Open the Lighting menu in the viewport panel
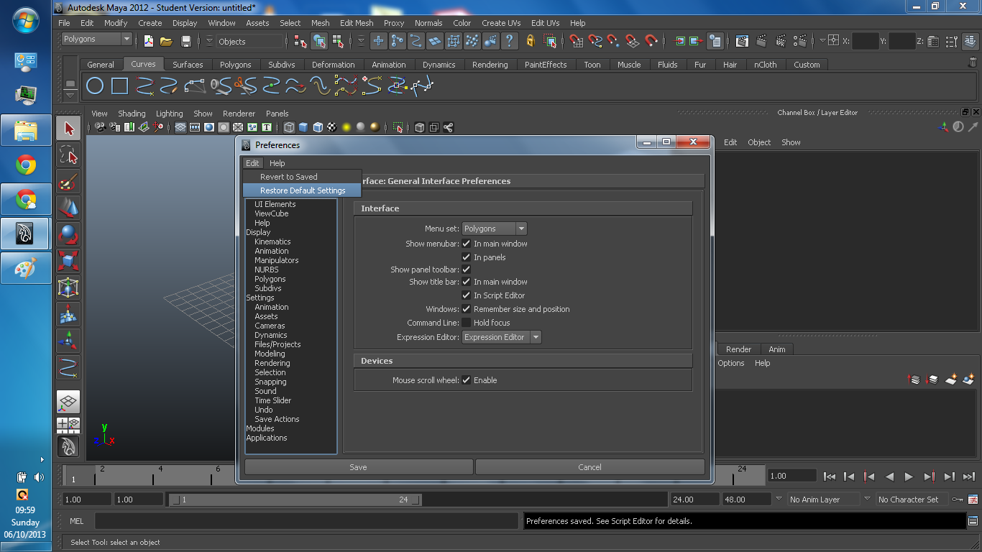Screen dimensions: 982x552 [169, 114]
